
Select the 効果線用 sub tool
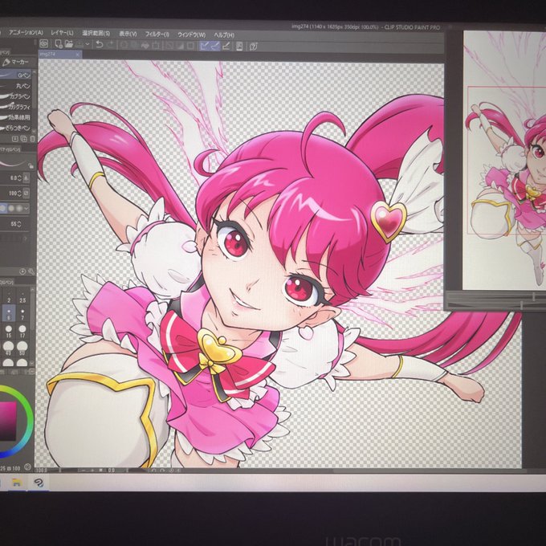(16, 117)
